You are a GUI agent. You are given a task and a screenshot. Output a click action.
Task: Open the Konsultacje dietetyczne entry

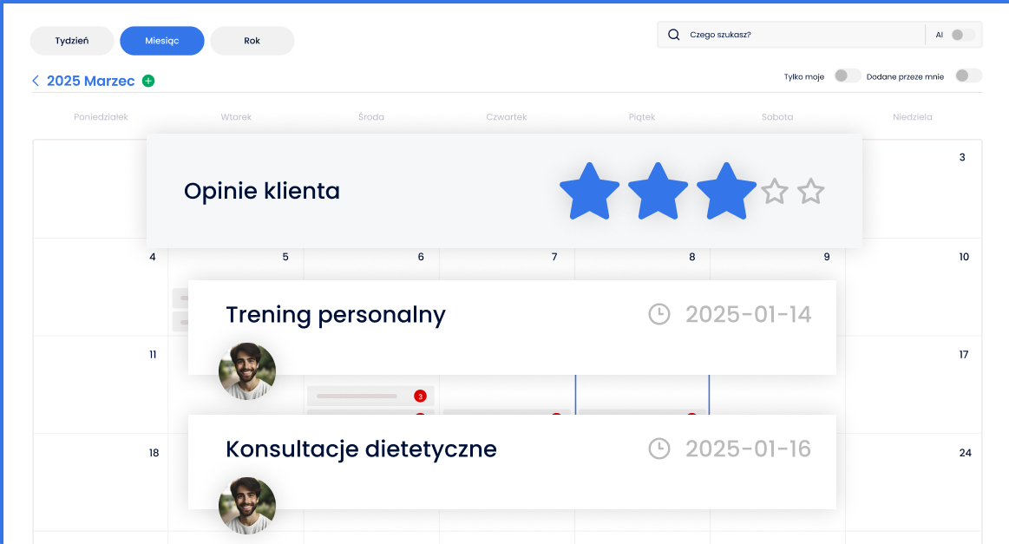click(361, 449)
